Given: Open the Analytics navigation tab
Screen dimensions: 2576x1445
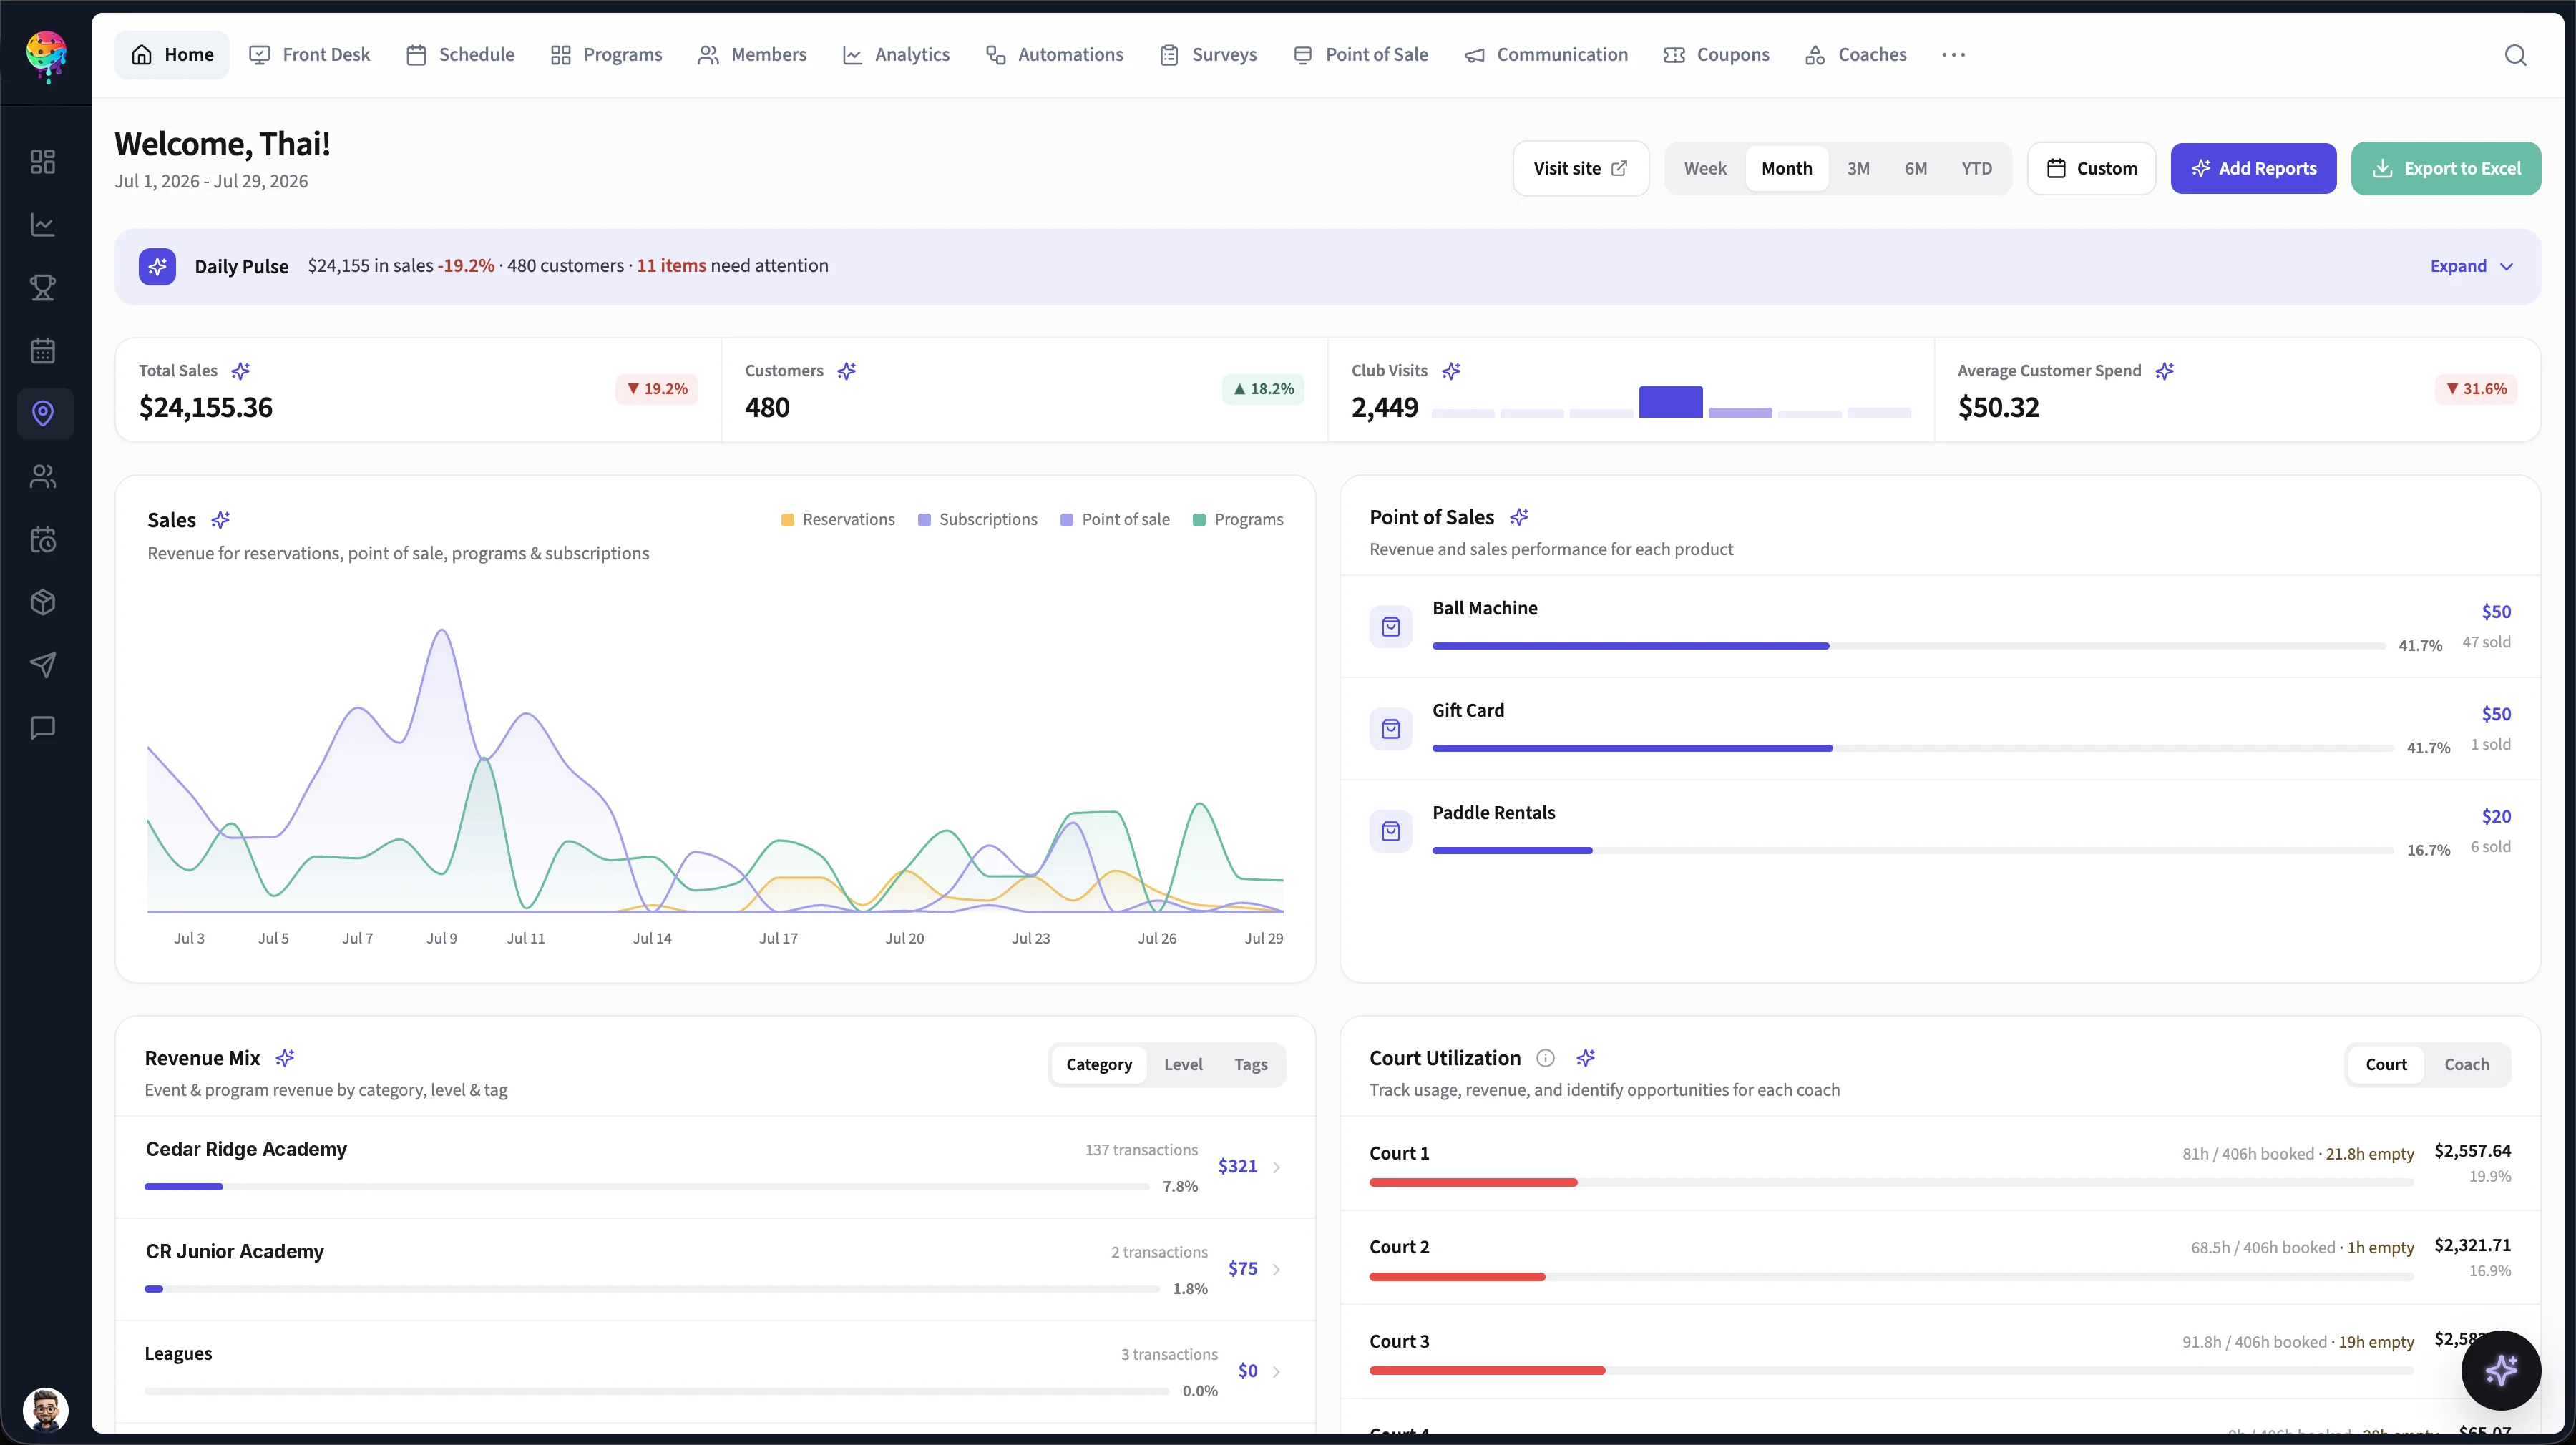Looking at the screenshot, I should pyautogui.click(x=896, y=55).
